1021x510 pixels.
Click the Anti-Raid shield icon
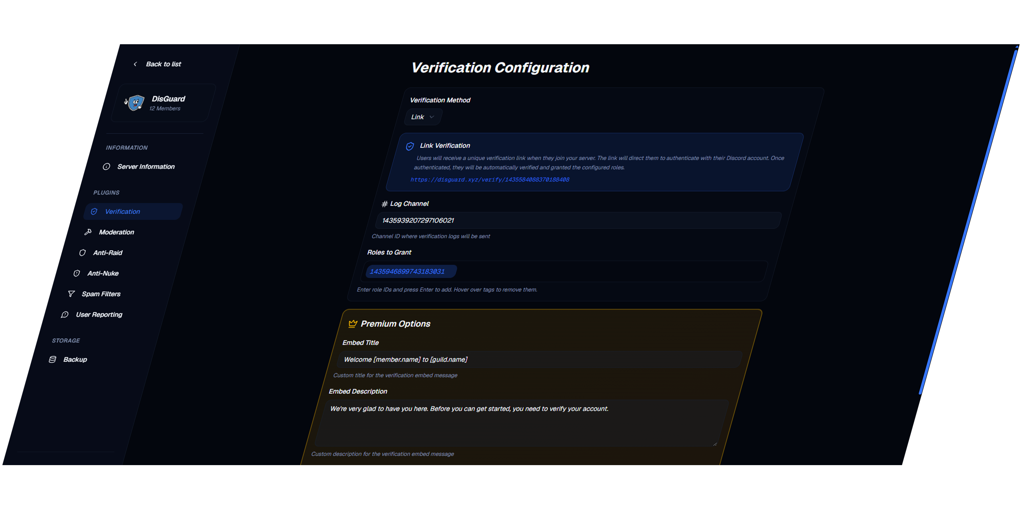82,253
